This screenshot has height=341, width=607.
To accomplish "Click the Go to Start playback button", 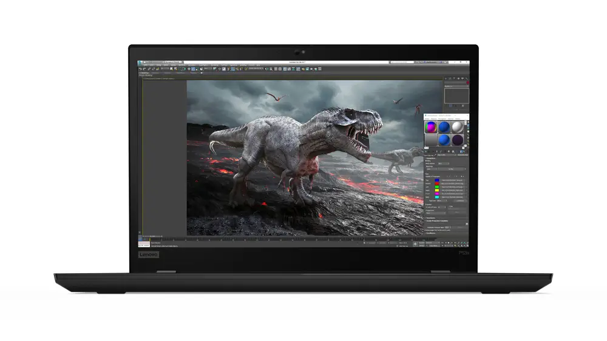I will [443, 243].
